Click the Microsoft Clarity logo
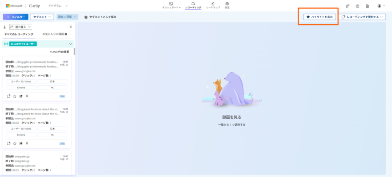Screen dimensions: 392x177 [23, 6]
